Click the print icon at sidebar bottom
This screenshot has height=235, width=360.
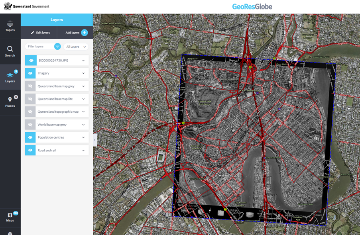point(10,233)
